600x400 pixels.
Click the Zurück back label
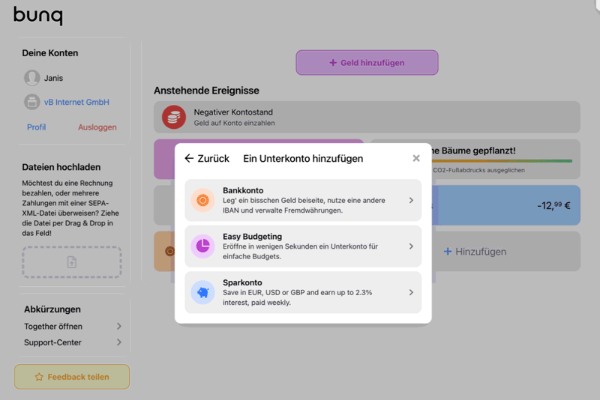tap(213, 158)
